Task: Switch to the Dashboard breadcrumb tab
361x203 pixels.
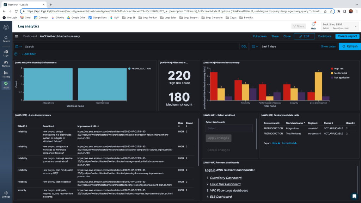Action: [x=30, y=36]
